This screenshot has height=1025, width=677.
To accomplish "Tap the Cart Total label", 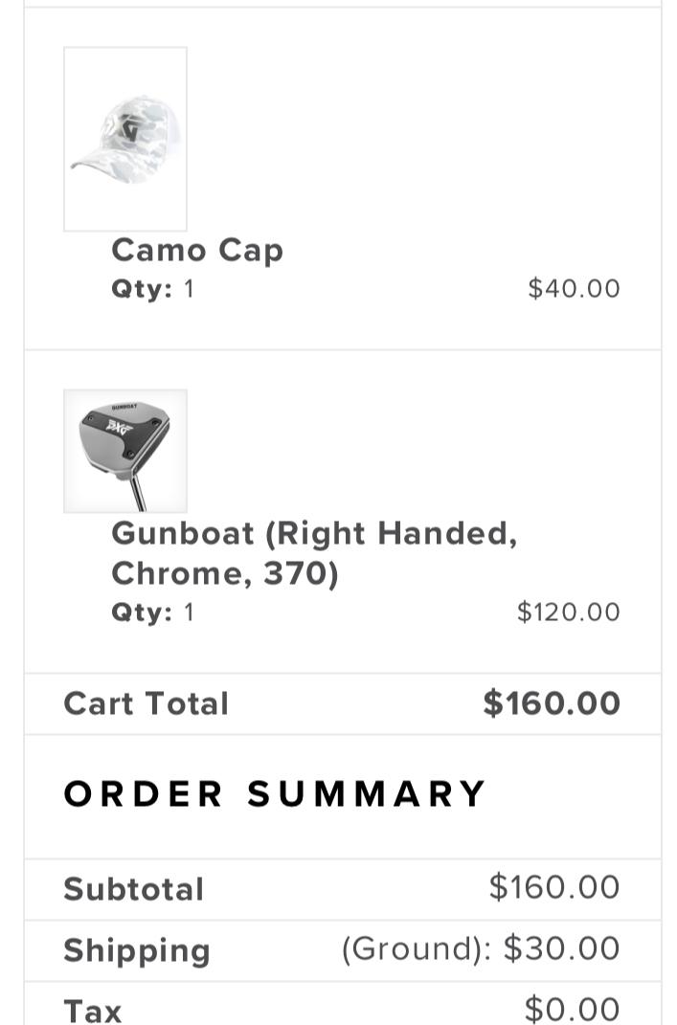I will click(147, 704).
